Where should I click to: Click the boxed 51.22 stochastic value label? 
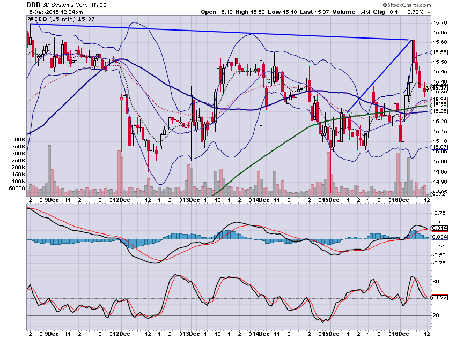439,298
